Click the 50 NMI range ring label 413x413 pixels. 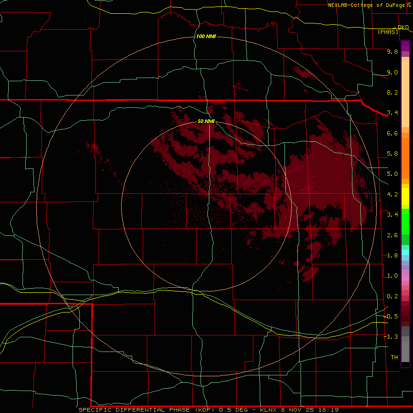[206, 121]
